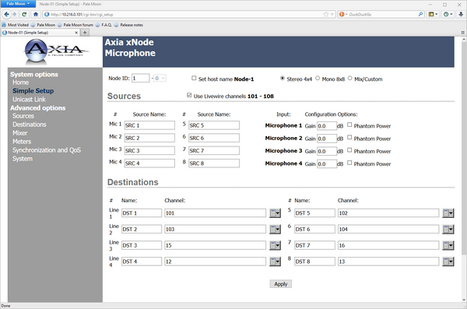The width and height of the screenshot is (467, 309).
Task: Open channel picker for DST 8
Action: (448, 262)
